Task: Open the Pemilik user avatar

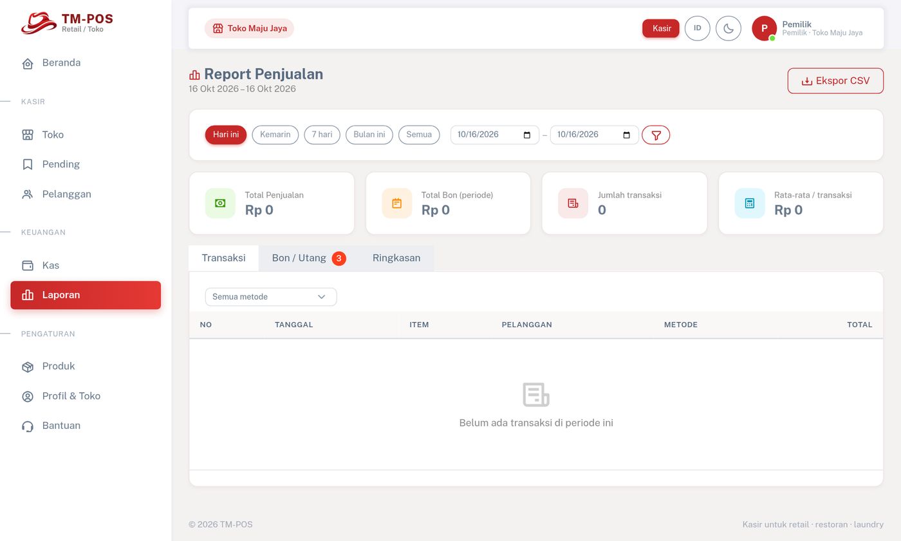Action: (764, 28)
